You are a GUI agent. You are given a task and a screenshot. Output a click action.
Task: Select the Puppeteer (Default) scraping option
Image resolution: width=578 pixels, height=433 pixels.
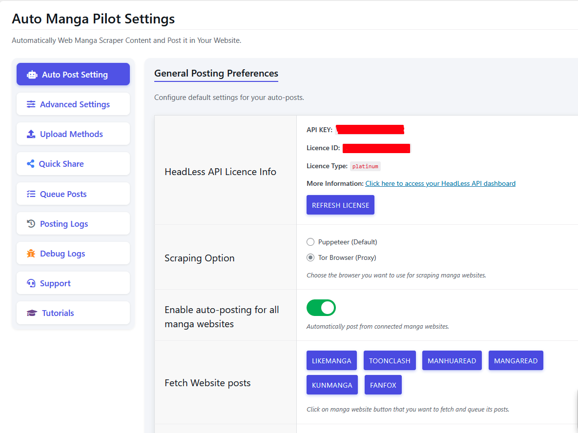310,242
